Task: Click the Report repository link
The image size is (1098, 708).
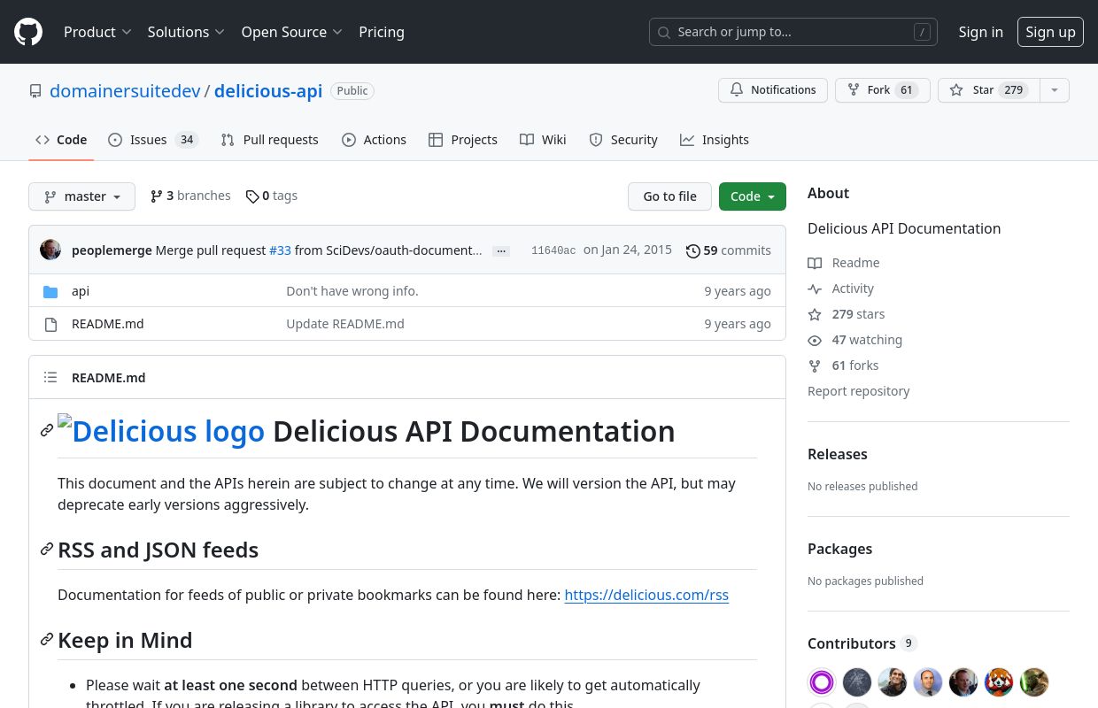Action: coord(859,391)
